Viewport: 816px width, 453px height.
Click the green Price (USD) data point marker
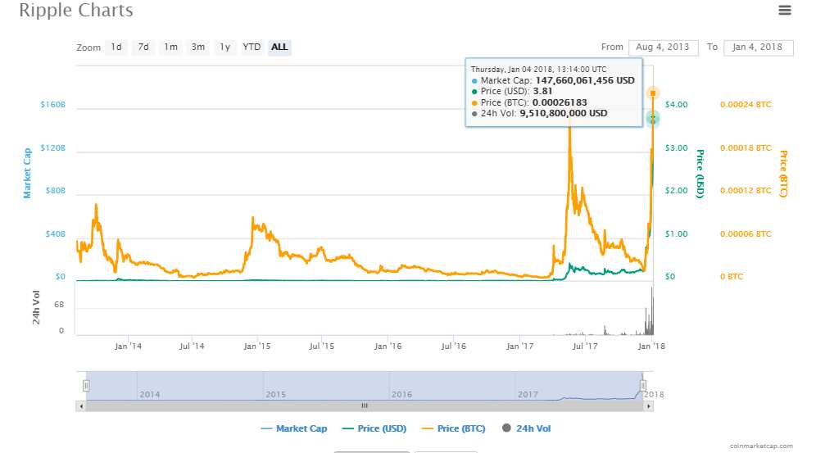[x=653, y=119]
